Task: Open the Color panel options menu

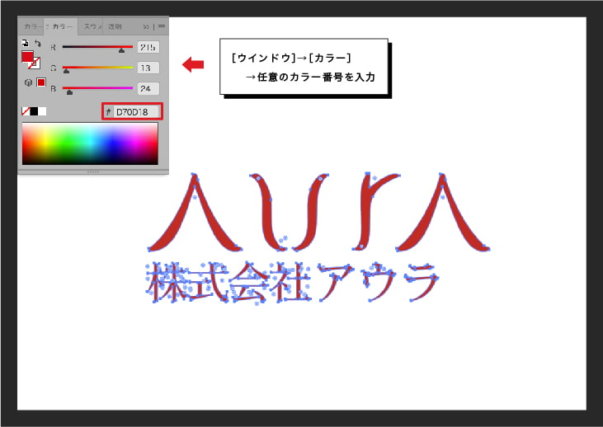Action: (x=162, y=26)
